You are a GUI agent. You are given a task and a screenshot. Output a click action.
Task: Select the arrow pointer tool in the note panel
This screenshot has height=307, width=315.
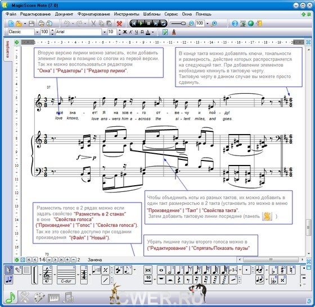tap(8, 270)
